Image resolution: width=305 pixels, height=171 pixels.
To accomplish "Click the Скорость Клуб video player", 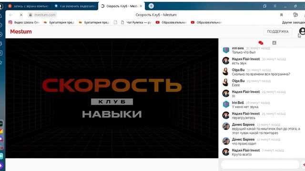I will 112,98.
